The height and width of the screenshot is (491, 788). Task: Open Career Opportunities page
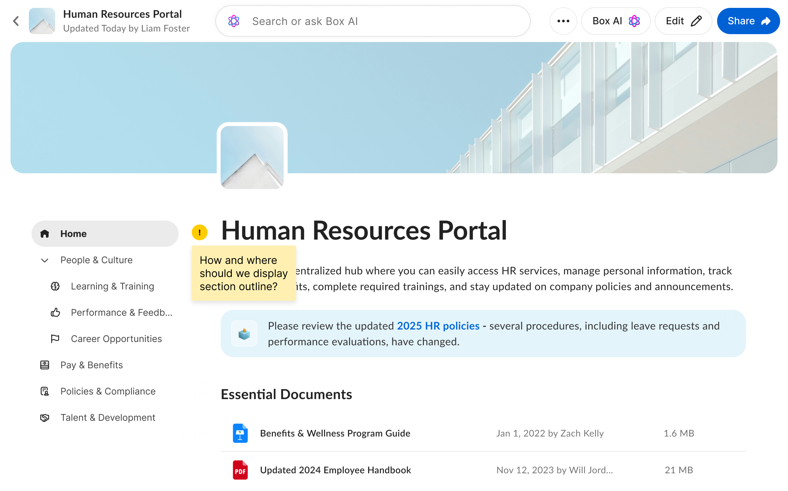tap(116, 339)
